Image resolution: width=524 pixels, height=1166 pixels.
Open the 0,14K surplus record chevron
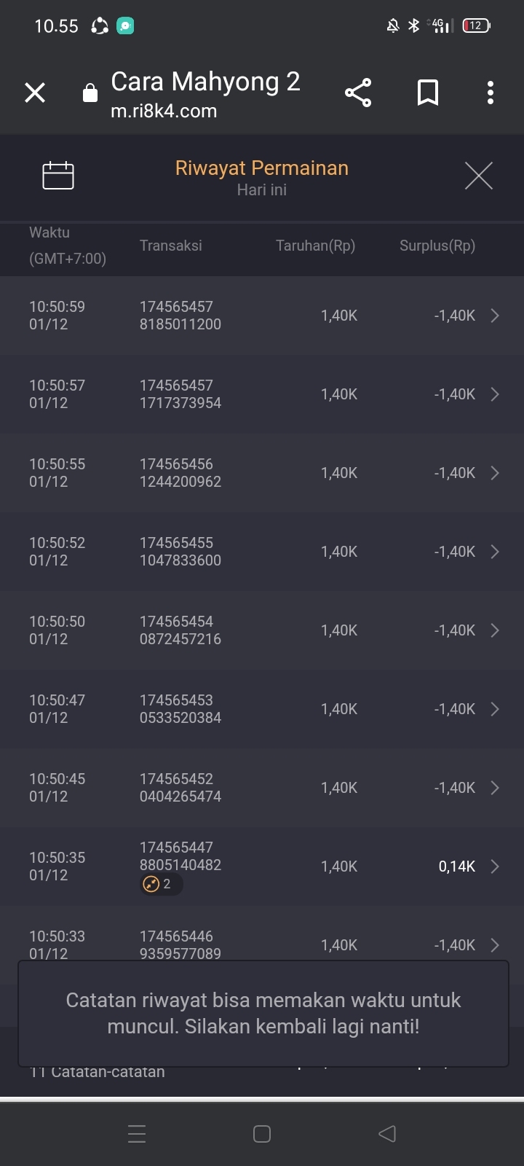495,866
